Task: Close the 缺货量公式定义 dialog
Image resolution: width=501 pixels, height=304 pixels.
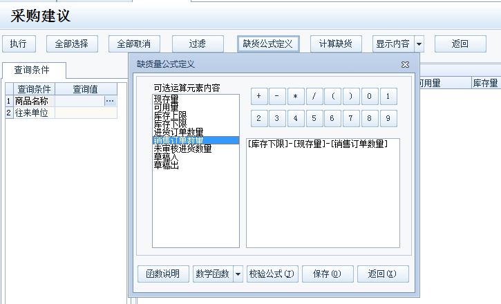Action: [405, 64]
